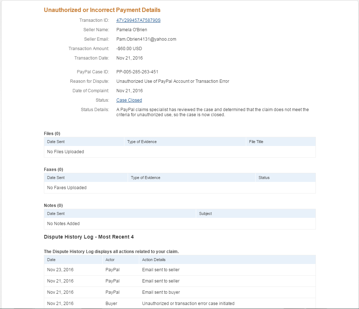Viewport: 359px width, 309px height.
Task: Click the Email sent to buyer entry
Action: [x=161, y=292]
